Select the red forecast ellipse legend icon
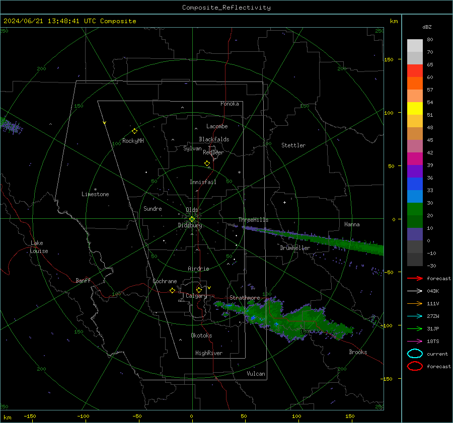 (415, 366)
